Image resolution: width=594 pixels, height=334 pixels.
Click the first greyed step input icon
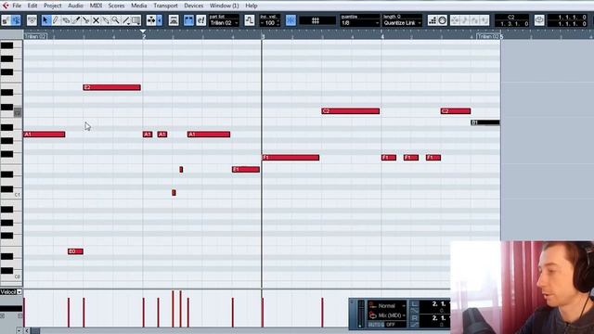pyautogui.click(x=455, y=20)
